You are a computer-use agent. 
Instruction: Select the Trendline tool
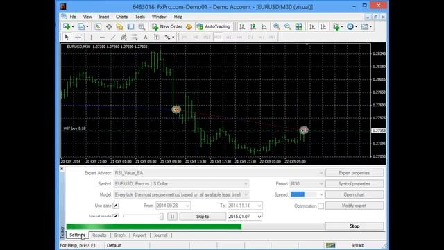[x=112, y=37]
